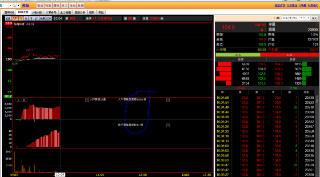Viewport: 320px width, 177px height.
Task: Click the last red button in orange bar
Action: (80, 6)
